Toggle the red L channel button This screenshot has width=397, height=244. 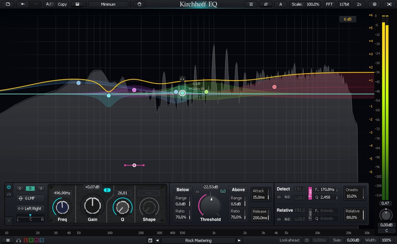25,240
